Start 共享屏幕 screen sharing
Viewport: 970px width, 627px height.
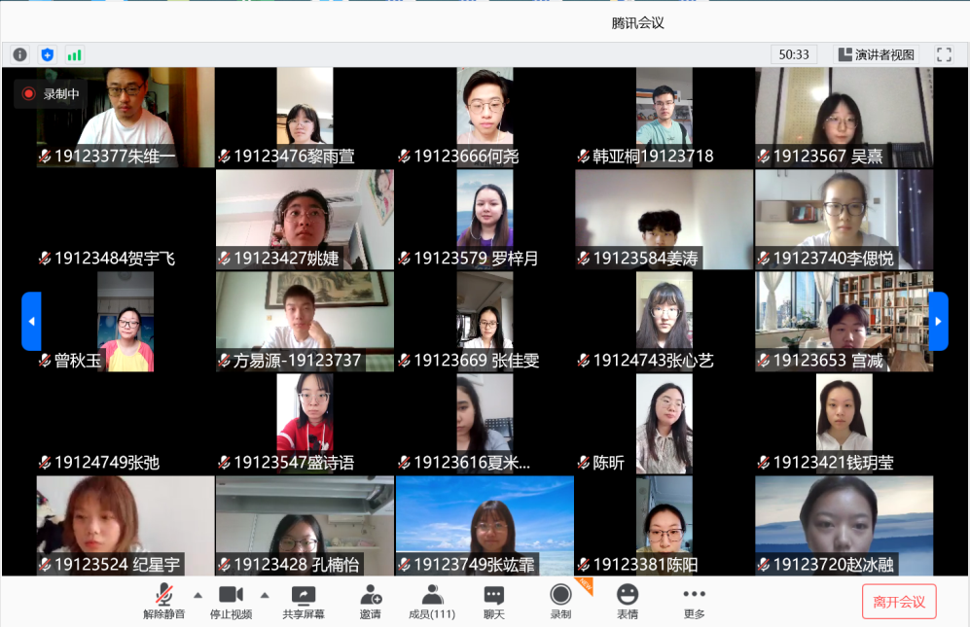pyautogui.click(x=304, y=601)
